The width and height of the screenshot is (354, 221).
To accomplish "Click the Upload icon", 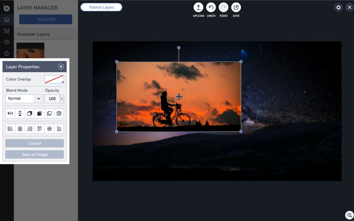I will [198, 8].
